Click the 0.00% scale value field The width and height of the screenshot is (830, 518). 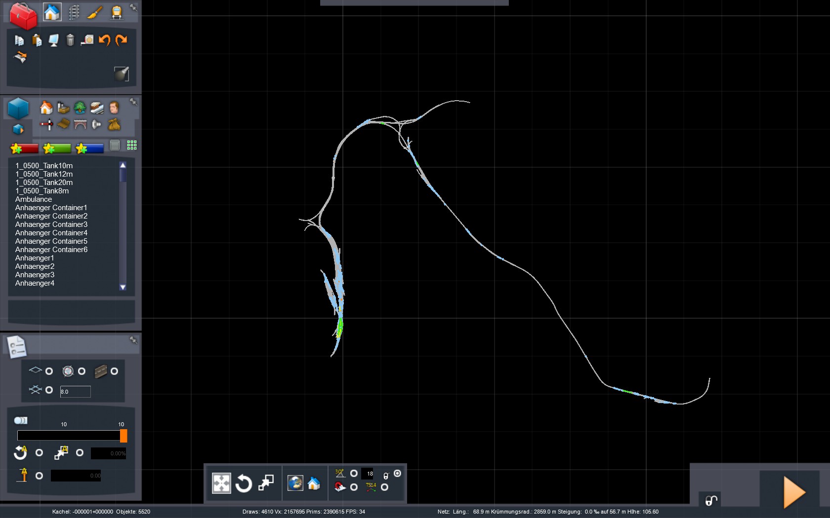tap(109, 453)
